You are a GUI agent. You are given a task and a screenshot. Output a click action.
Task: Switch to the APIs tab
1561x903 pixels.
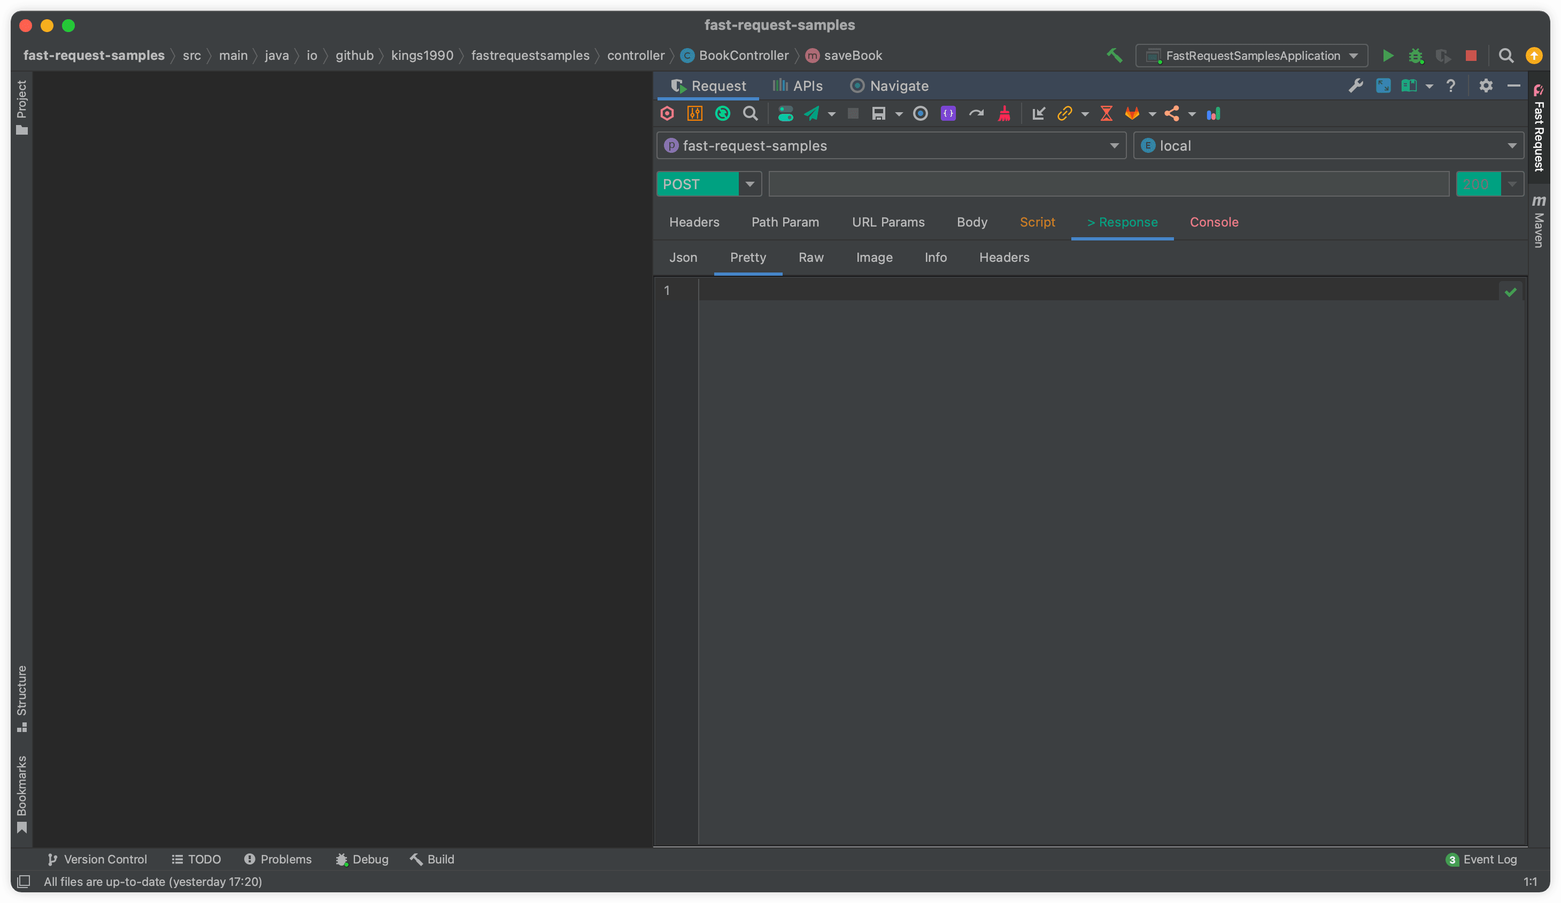pos(798,85)
